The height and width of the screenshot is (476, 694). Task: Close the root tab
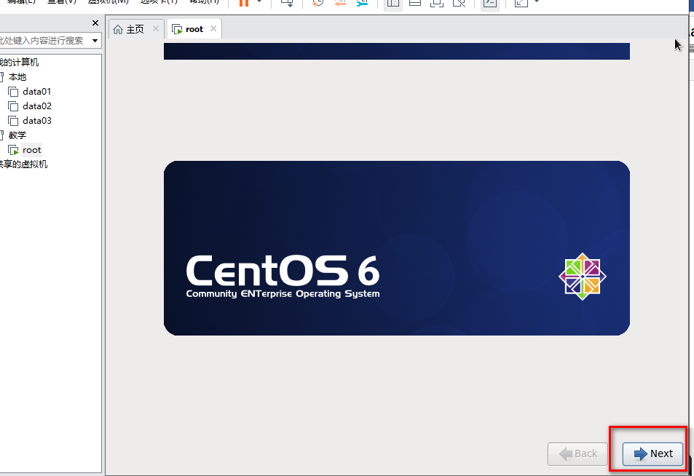click(213, 29)
